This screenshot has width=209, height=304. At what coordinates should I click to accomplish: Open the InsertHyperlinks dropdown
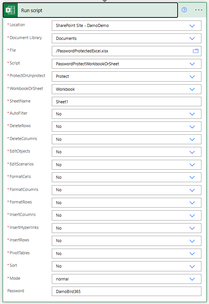pyautogui.click(x=126, y=228)
